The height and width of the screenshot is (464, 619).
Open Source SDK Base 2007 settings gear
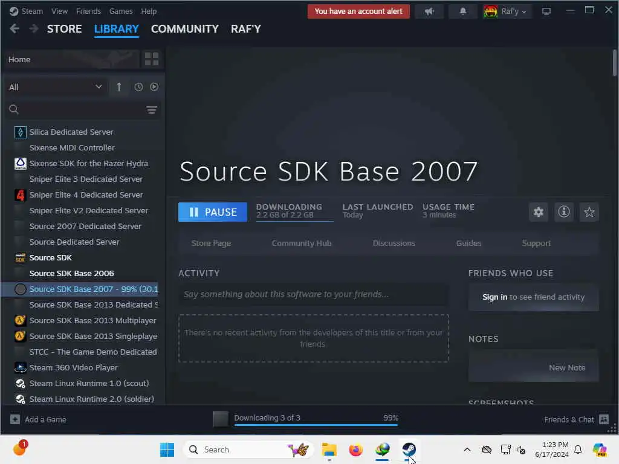[x=538, y=212]
